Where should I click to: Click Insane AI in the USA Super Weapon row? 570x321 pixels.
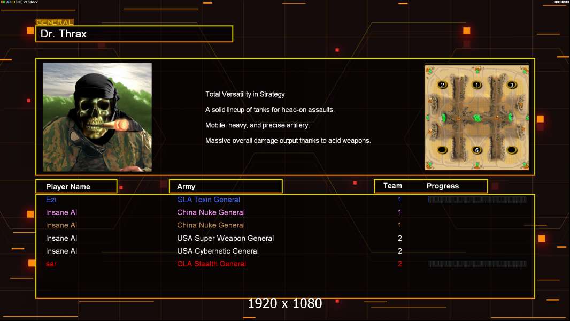pos(61,238)
